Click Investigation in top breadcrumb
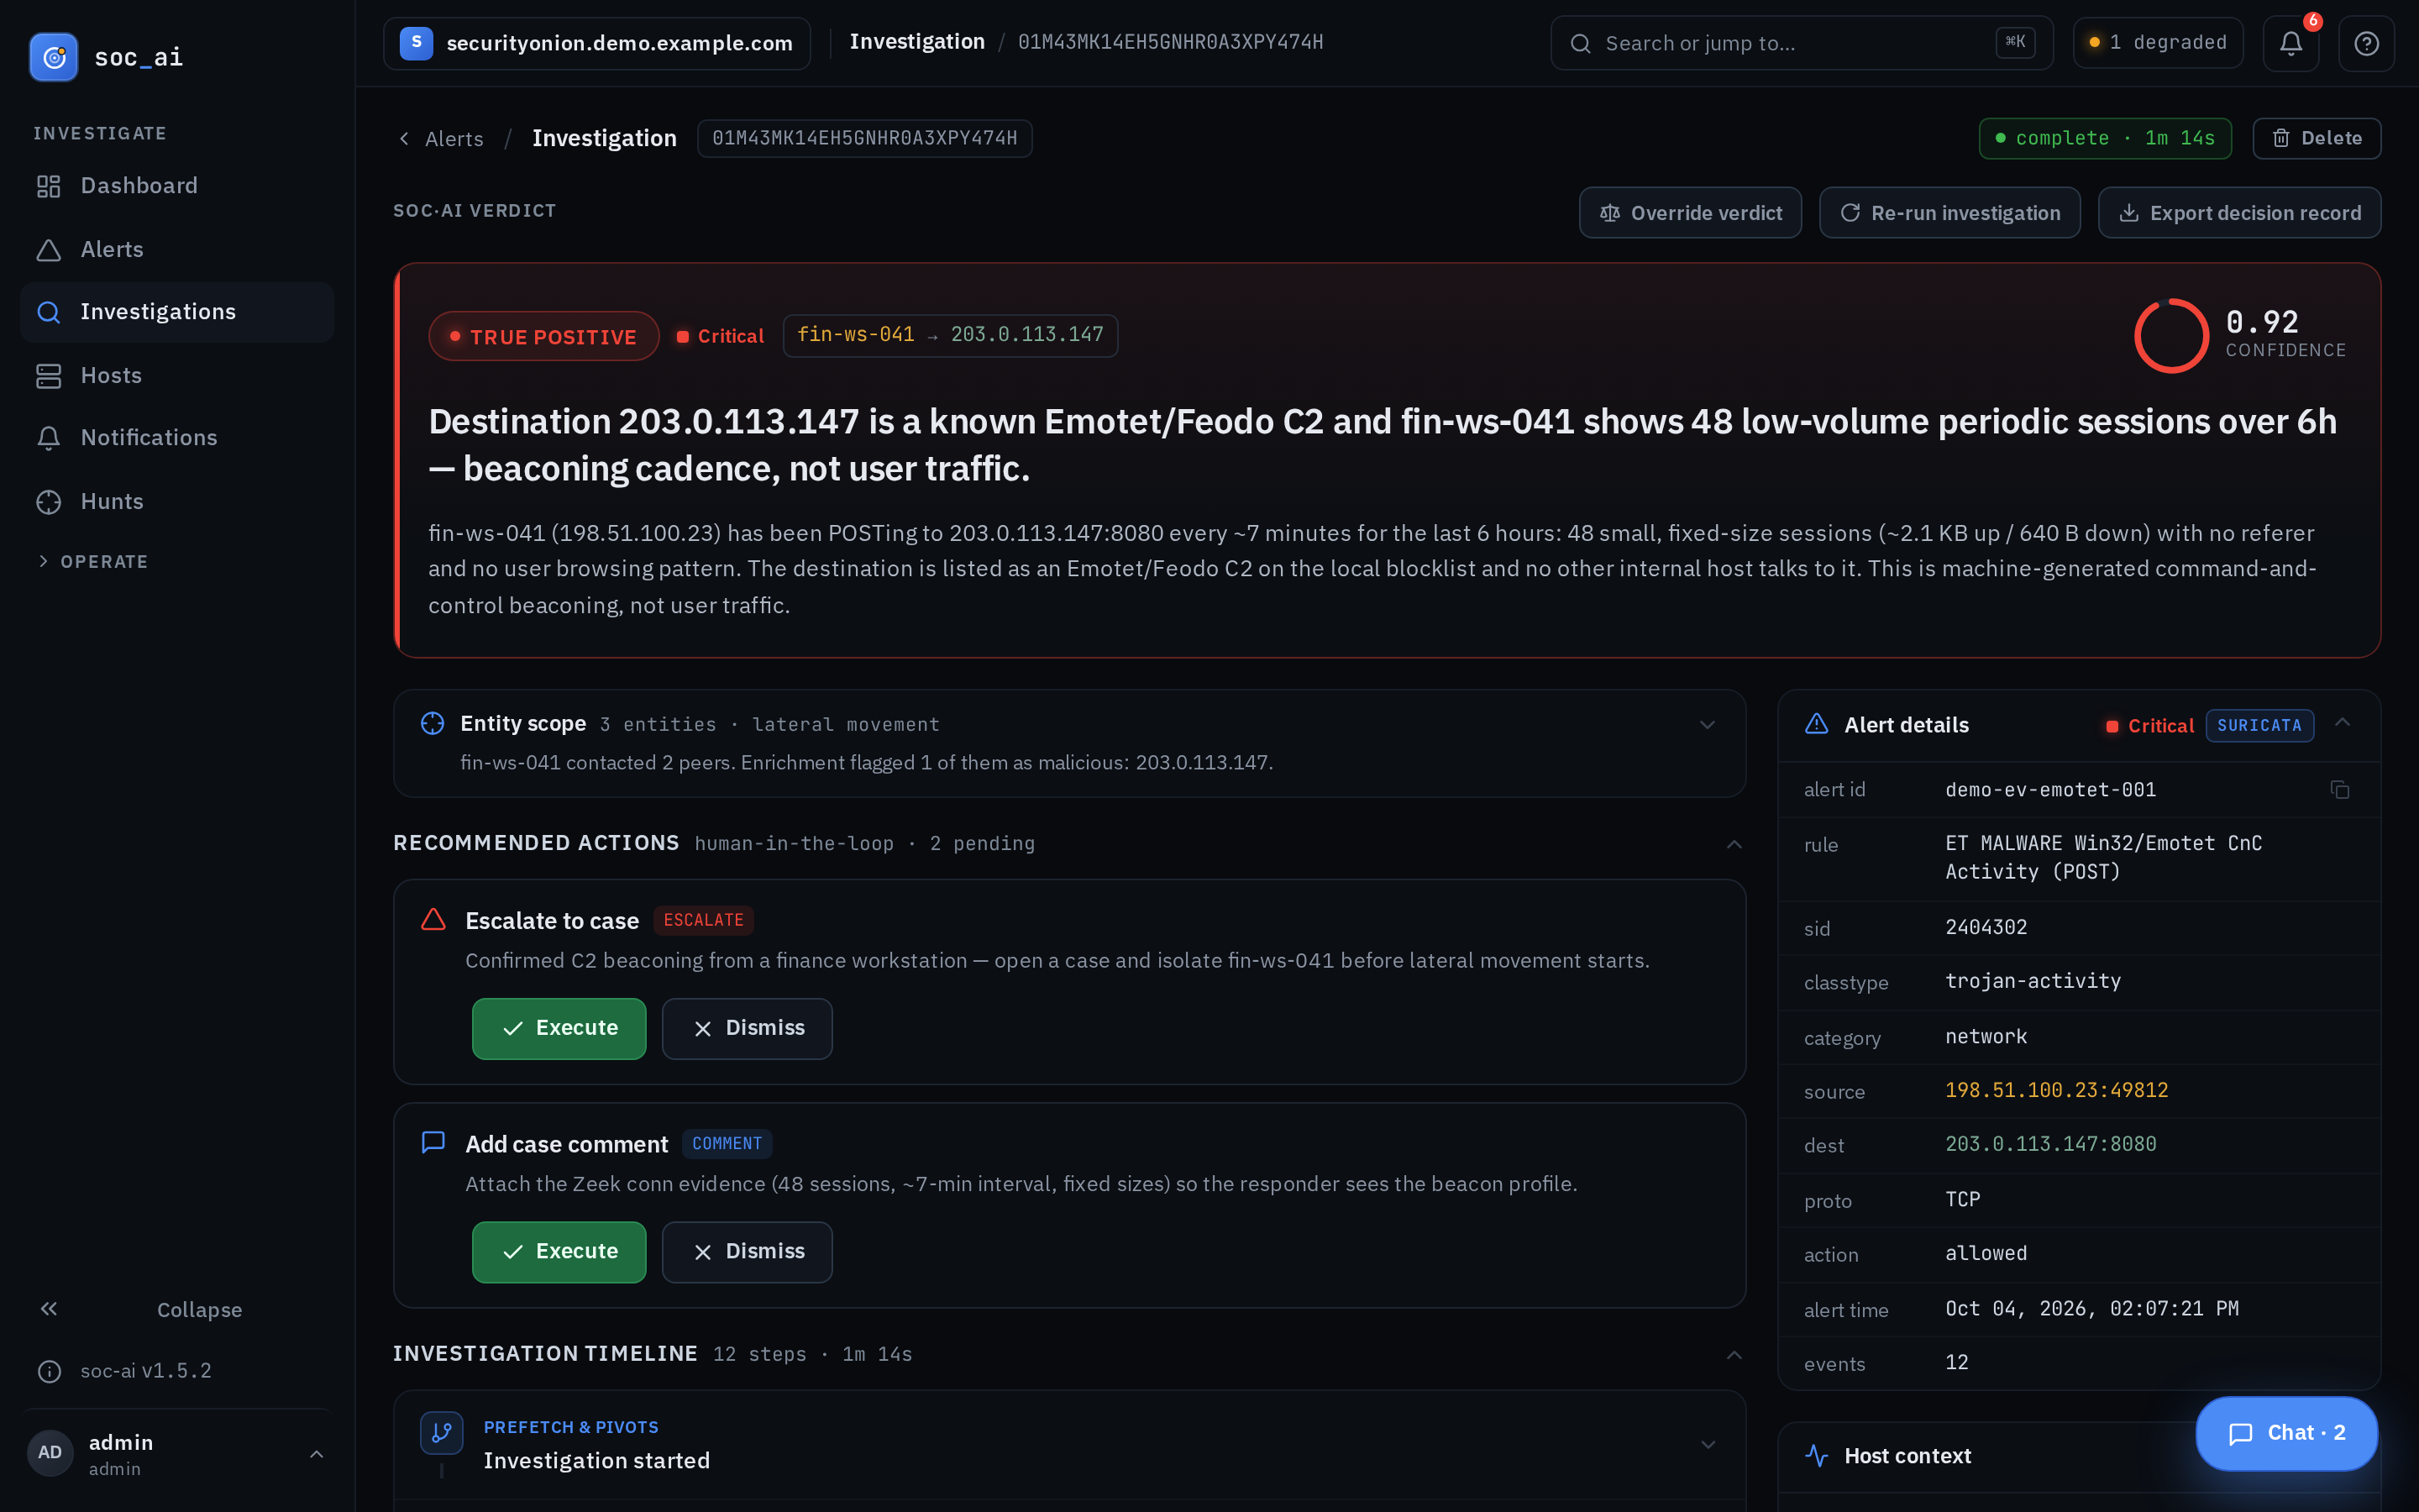The image size is (2419, 1512). click(916, 42)
